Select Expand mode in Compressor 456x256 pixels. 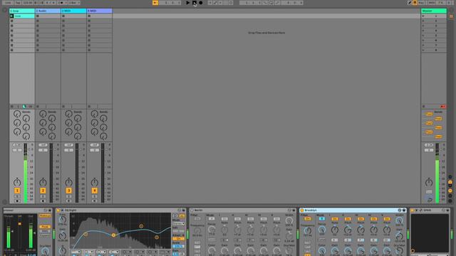(45, 235)
